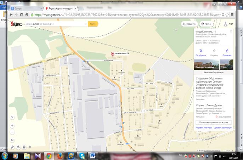This screenshot has height=160, width=243.
Task: Open the @ mail agent taskbar icon
Action: [71, 156]
